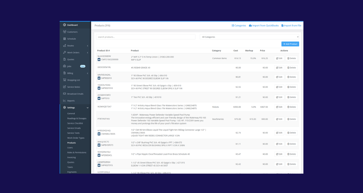The width and height of the screenshot is (363, 193).
Task: Open Work Order Types settings
Action: pos(76,138)
